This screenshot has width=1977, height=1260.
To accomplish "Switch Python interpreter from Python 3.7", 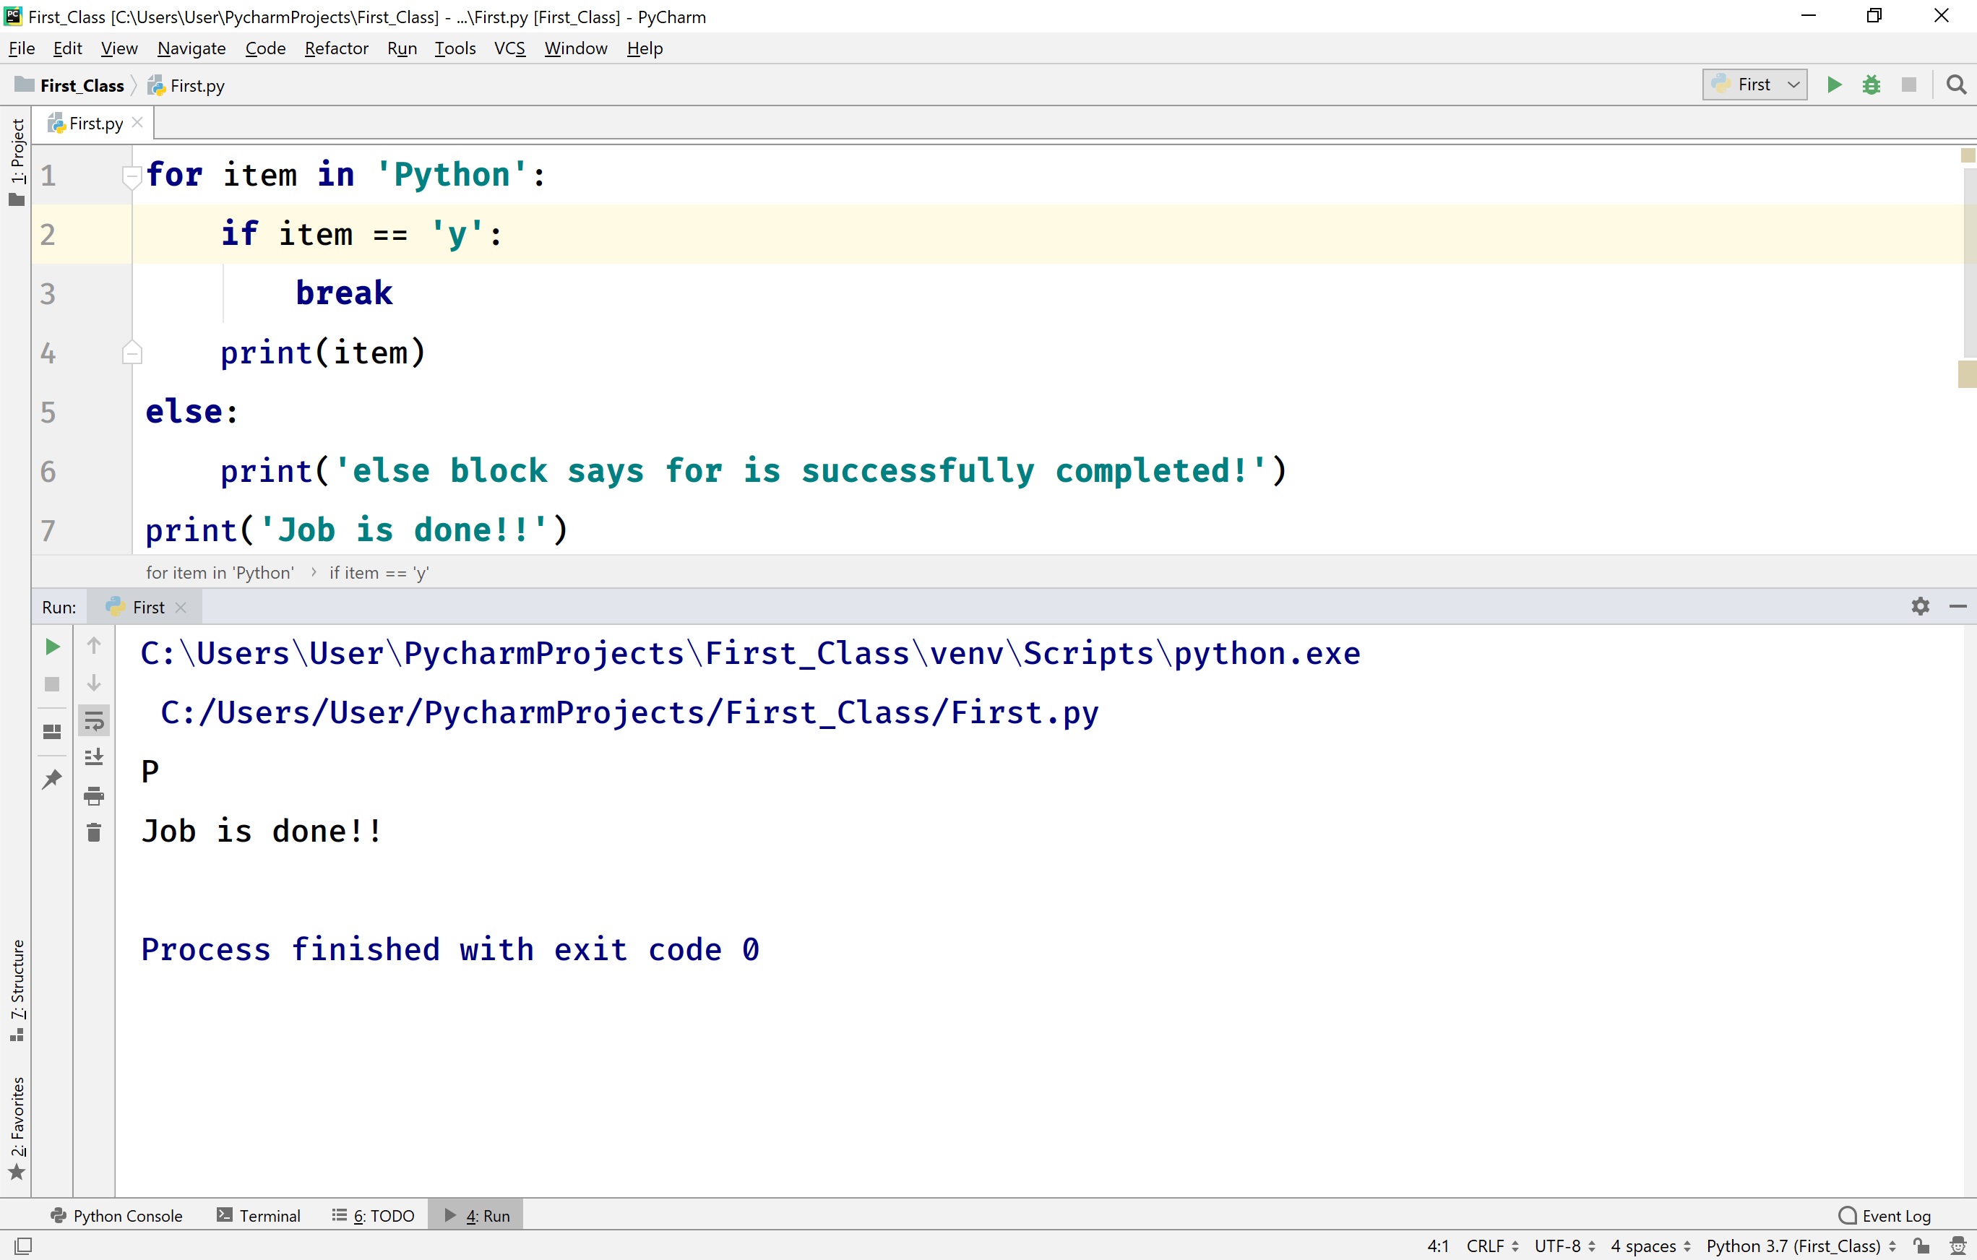I will (x=1797, y=1246).
